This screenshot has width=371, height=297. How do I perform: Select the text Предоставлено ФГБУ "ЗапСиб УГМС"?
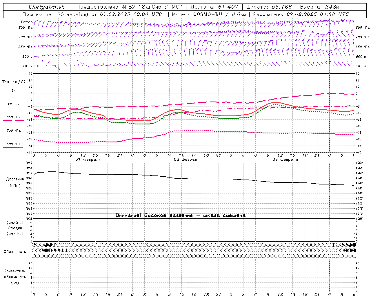(x=129, y=7)
